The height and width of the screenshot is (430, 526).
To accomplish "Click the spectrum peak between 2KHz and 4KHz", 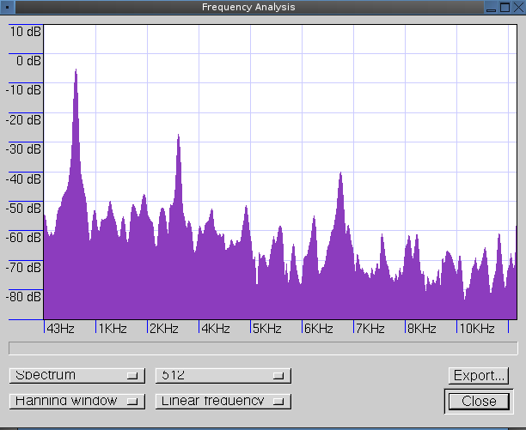I will [179, 137].
